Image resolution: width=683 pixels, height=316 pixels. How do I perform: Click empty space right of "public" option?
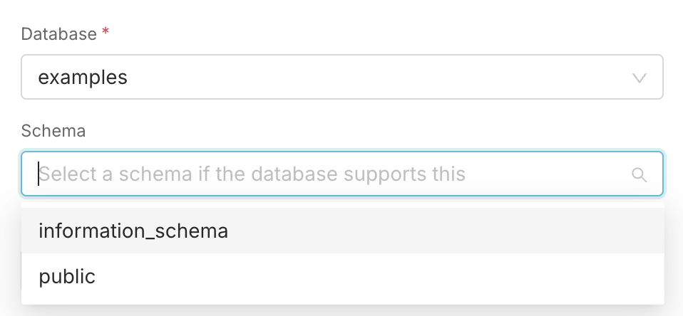(x=379, y=276)
